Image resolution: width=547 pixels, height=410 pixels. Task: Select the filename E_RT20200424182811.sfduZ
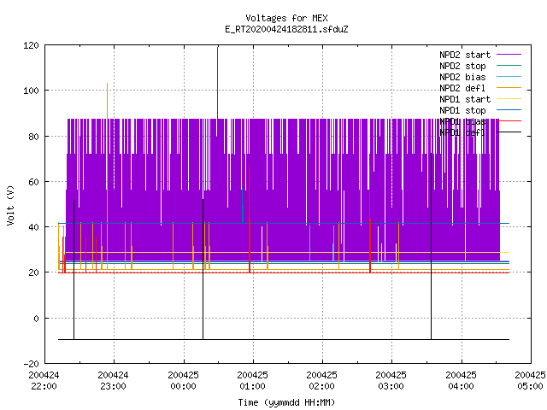(x=286, y=29)
